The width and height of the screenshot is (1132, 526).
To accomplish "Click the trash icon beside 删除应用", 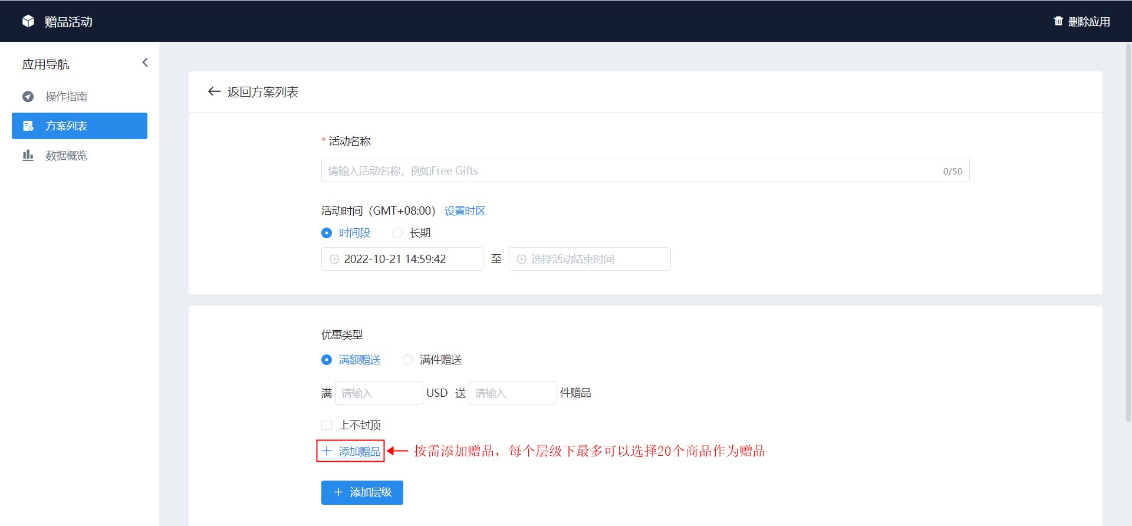I will tap(1058, 21).
